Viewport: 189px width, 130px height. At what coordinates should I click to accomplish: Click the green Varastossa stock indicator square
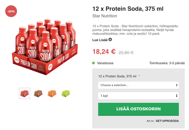point(93,63)
